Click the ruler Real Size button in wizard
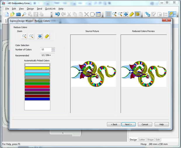 (x=47, y=36)
